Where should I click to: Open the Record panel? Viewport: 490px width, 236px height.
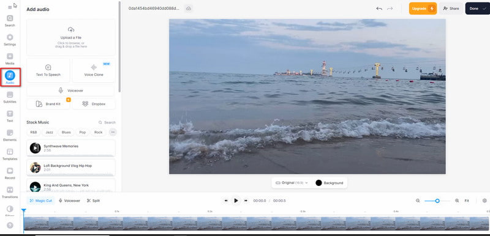(x=10, y=173)
